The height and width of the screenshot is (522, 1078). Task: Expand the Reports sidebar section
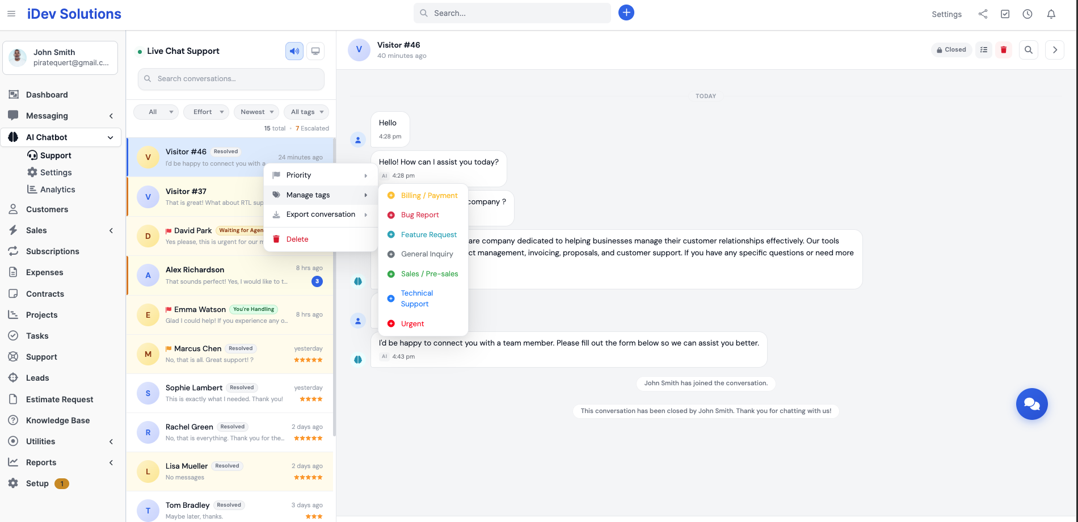(x=61, y=462)
